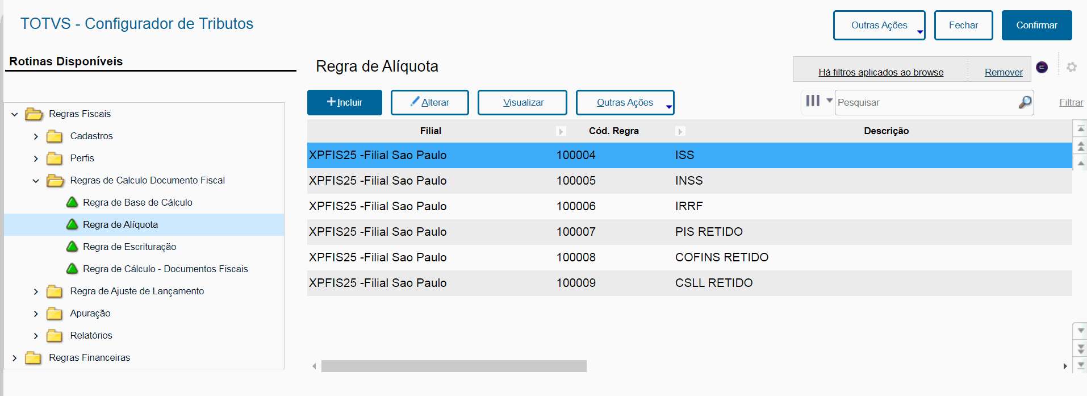Expand the Cadastros folder
1087x396 pixels.
(x=36, y=136)
